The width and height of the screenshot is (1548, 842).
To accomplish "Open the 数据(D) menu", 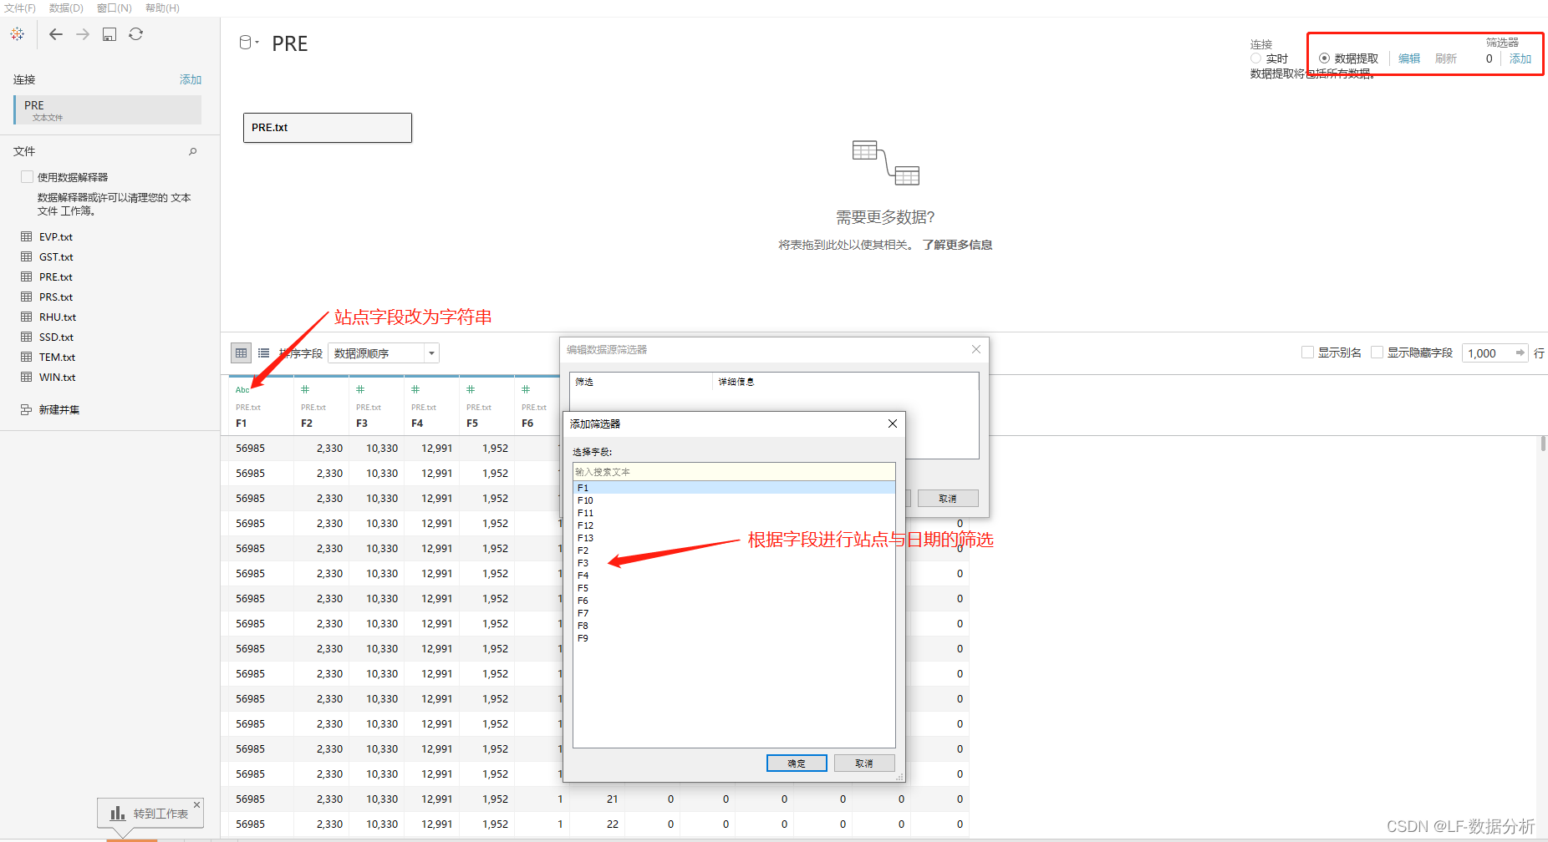I will point(66,8).
